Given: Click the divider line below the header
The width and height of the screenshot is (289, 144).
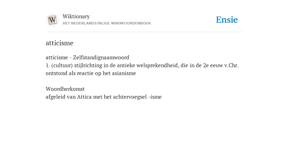Looking at the screenshot, I should tap(144, 32).
